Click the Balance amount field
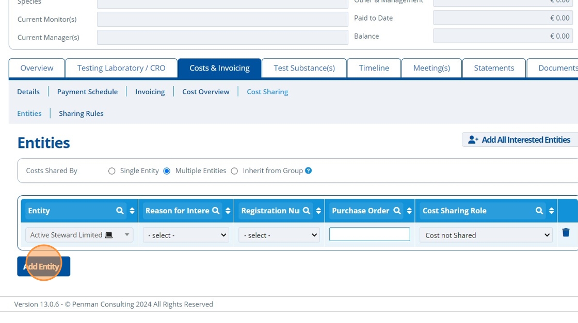The width and height of the screenshot is (578, 323). click(x=503, y=36)
